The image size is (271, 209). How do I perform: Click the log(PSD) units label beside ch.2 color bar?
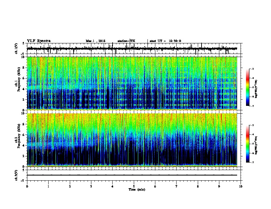[256, 145]
